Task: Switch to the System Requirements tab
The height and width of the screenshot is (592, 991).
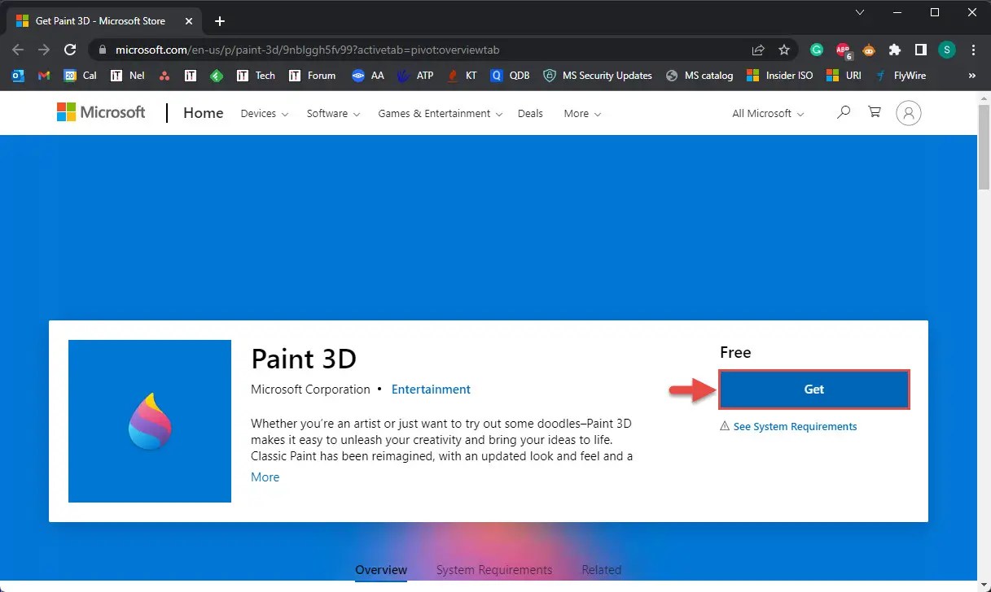Action: pos(494,569)
